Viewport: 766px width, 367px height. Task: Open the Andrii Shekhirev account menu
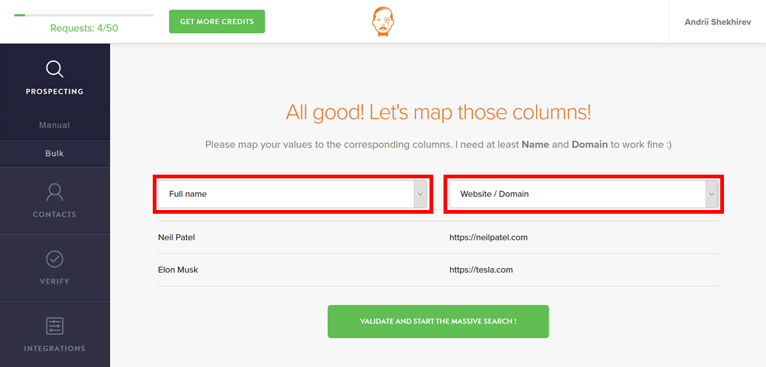(717, 21)
